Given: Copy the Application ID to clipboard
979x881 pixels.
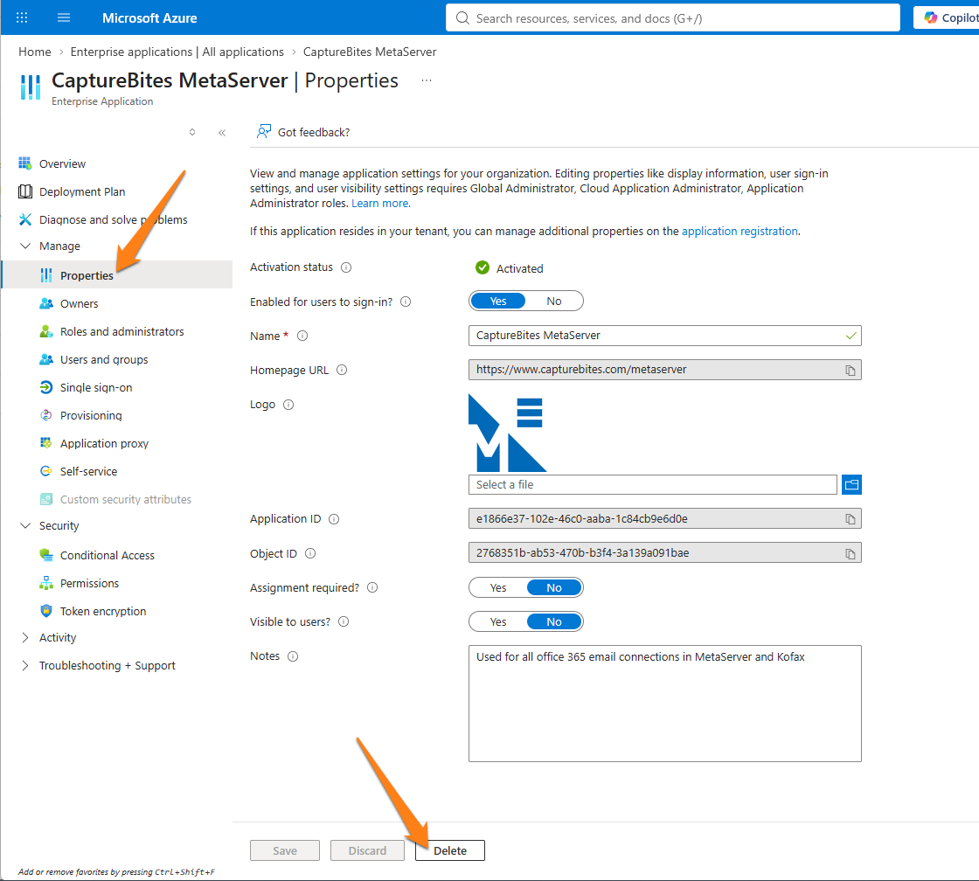Looking at the screenshot, I should click(851, 519).
